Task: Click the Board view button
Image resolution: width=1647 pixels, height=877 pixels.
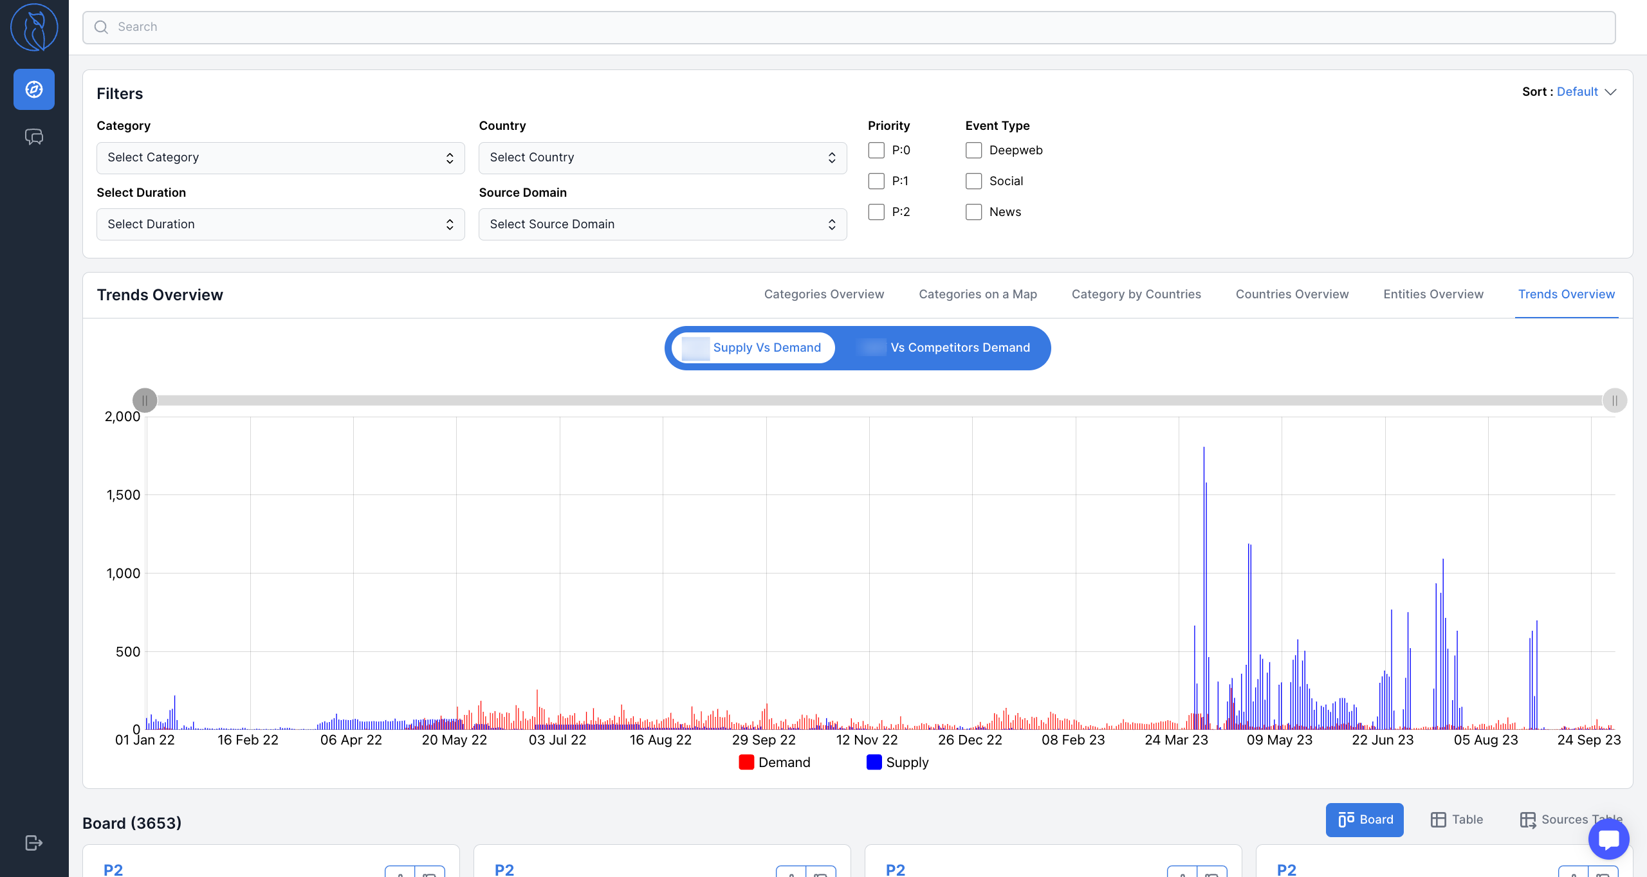Action: (1365, 820)
